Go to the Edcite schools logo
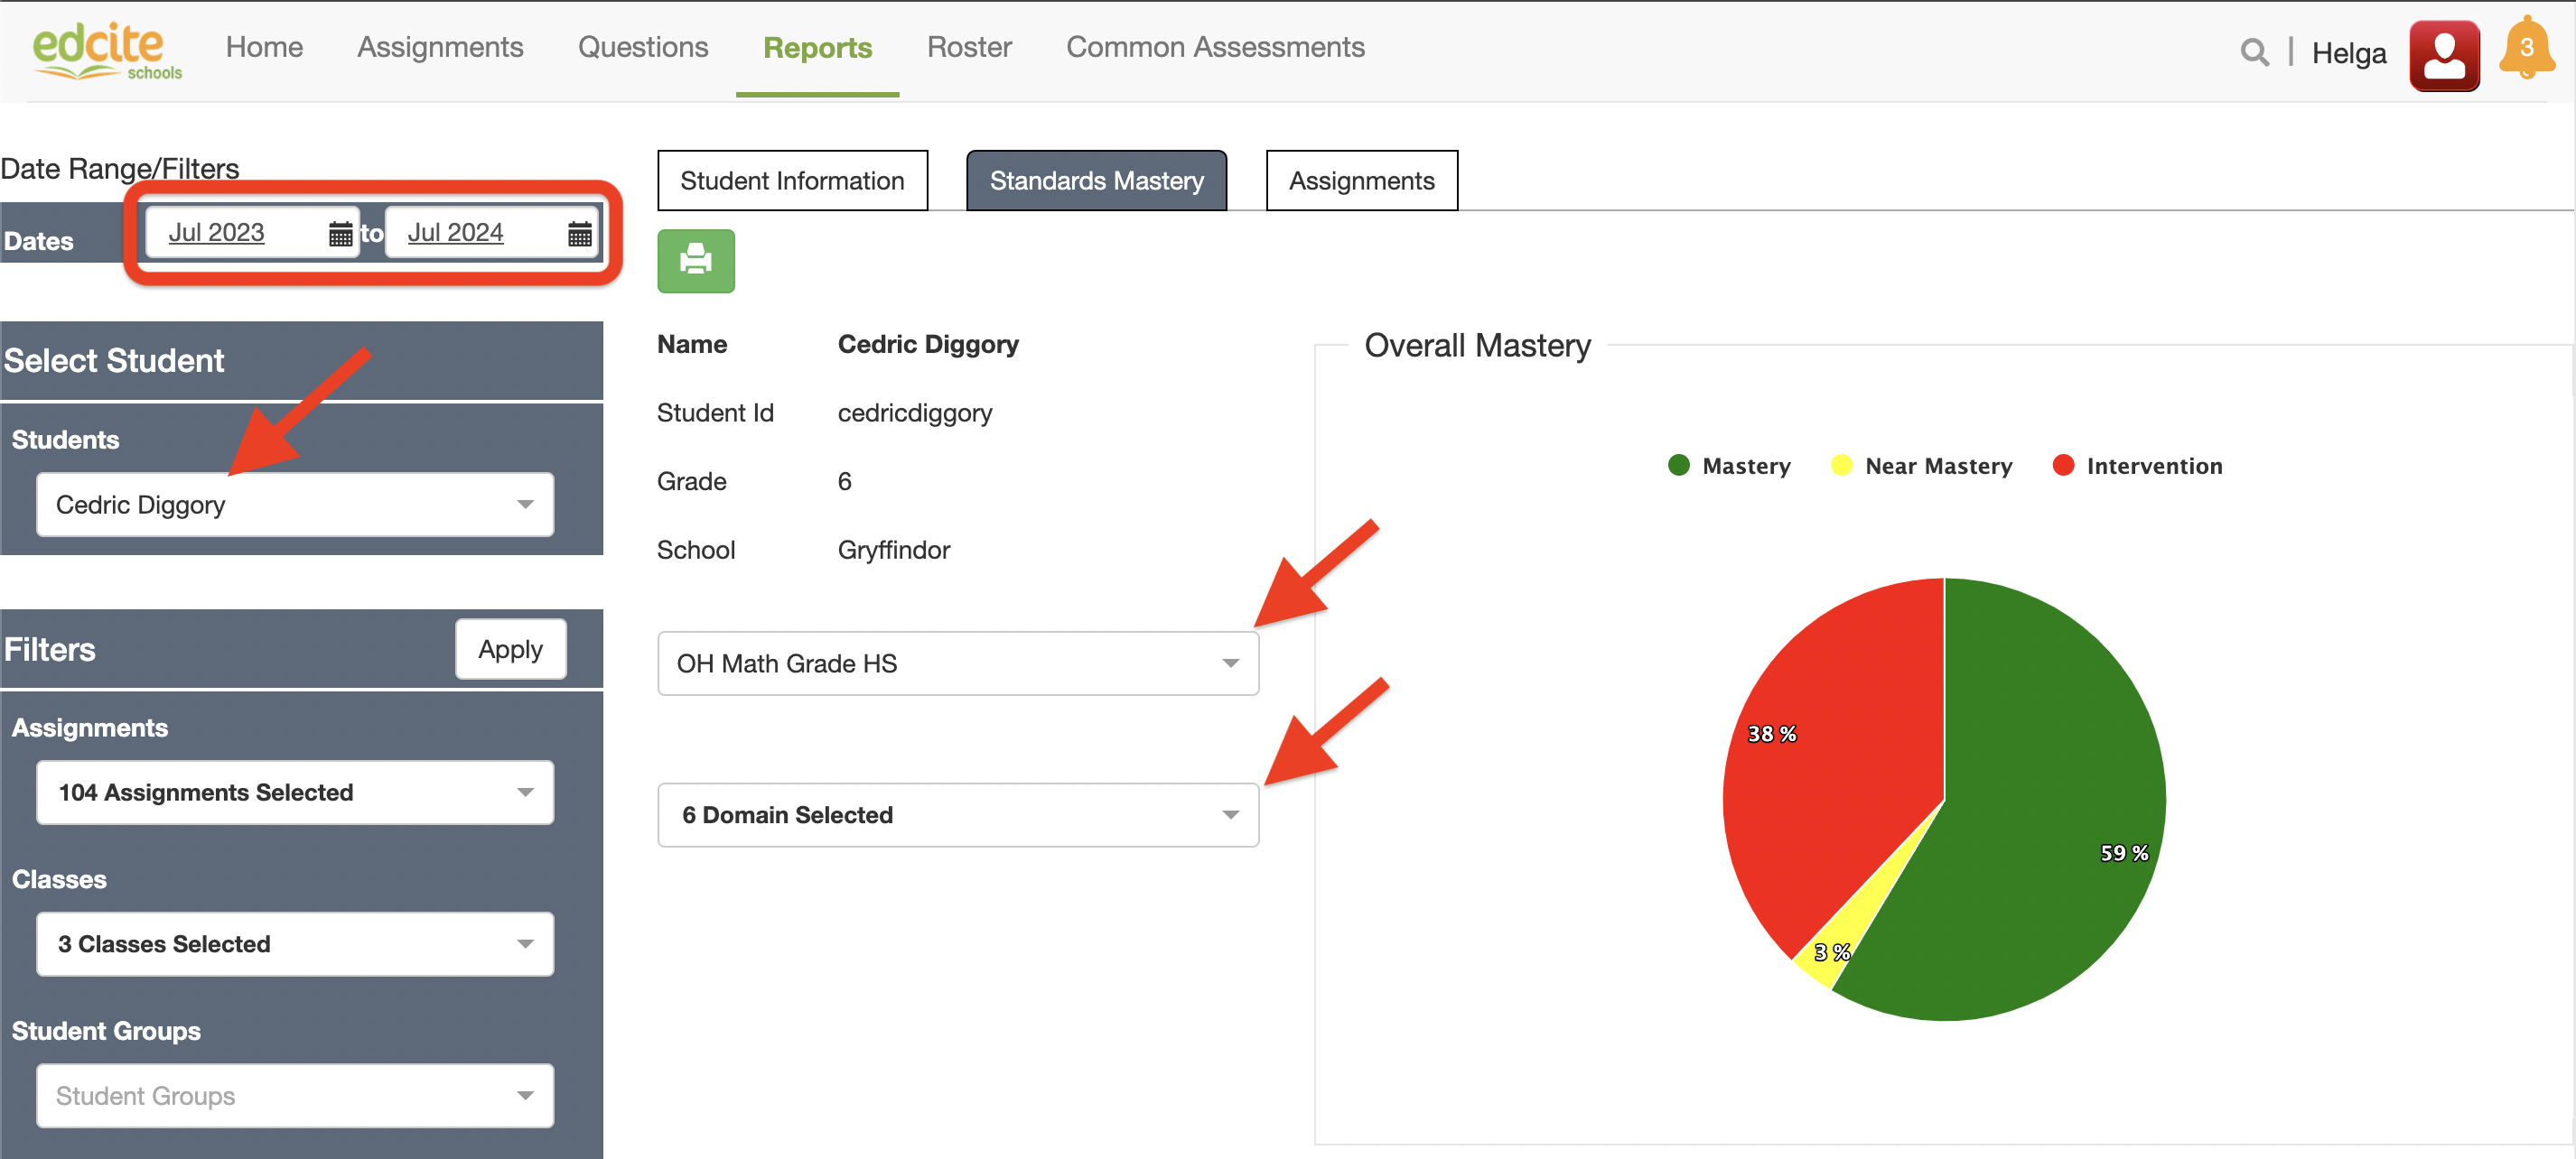 tap(106, 50)
